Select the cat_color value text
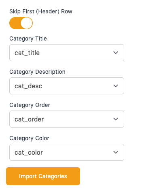 [29, 153]
